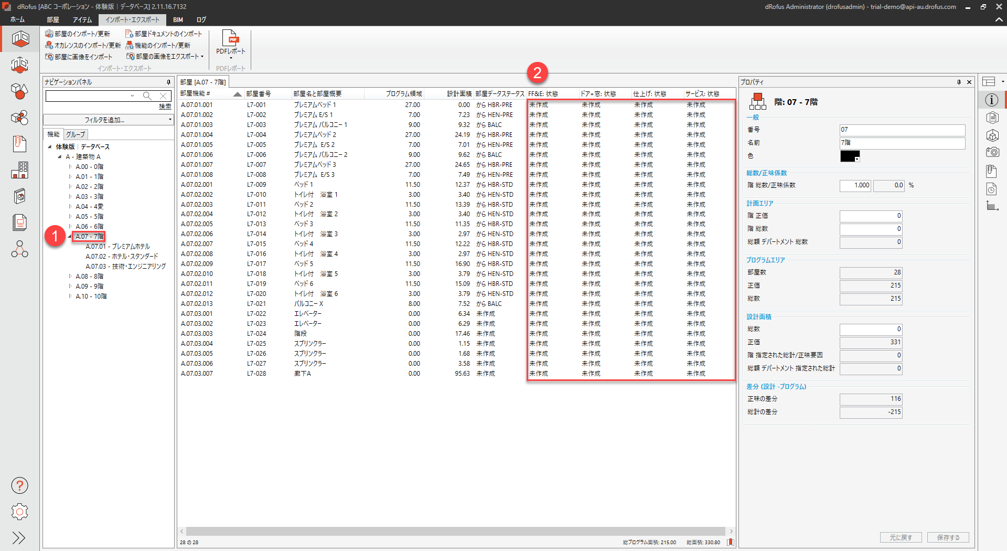Open the help question mark icon
Viewport: 1007px width, 551px height.
tap(19, 485)
